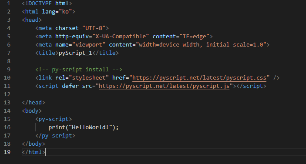Click line number 1 in the gutter
The height and width of the screenshot is (164, 306).
pos(9,3)
